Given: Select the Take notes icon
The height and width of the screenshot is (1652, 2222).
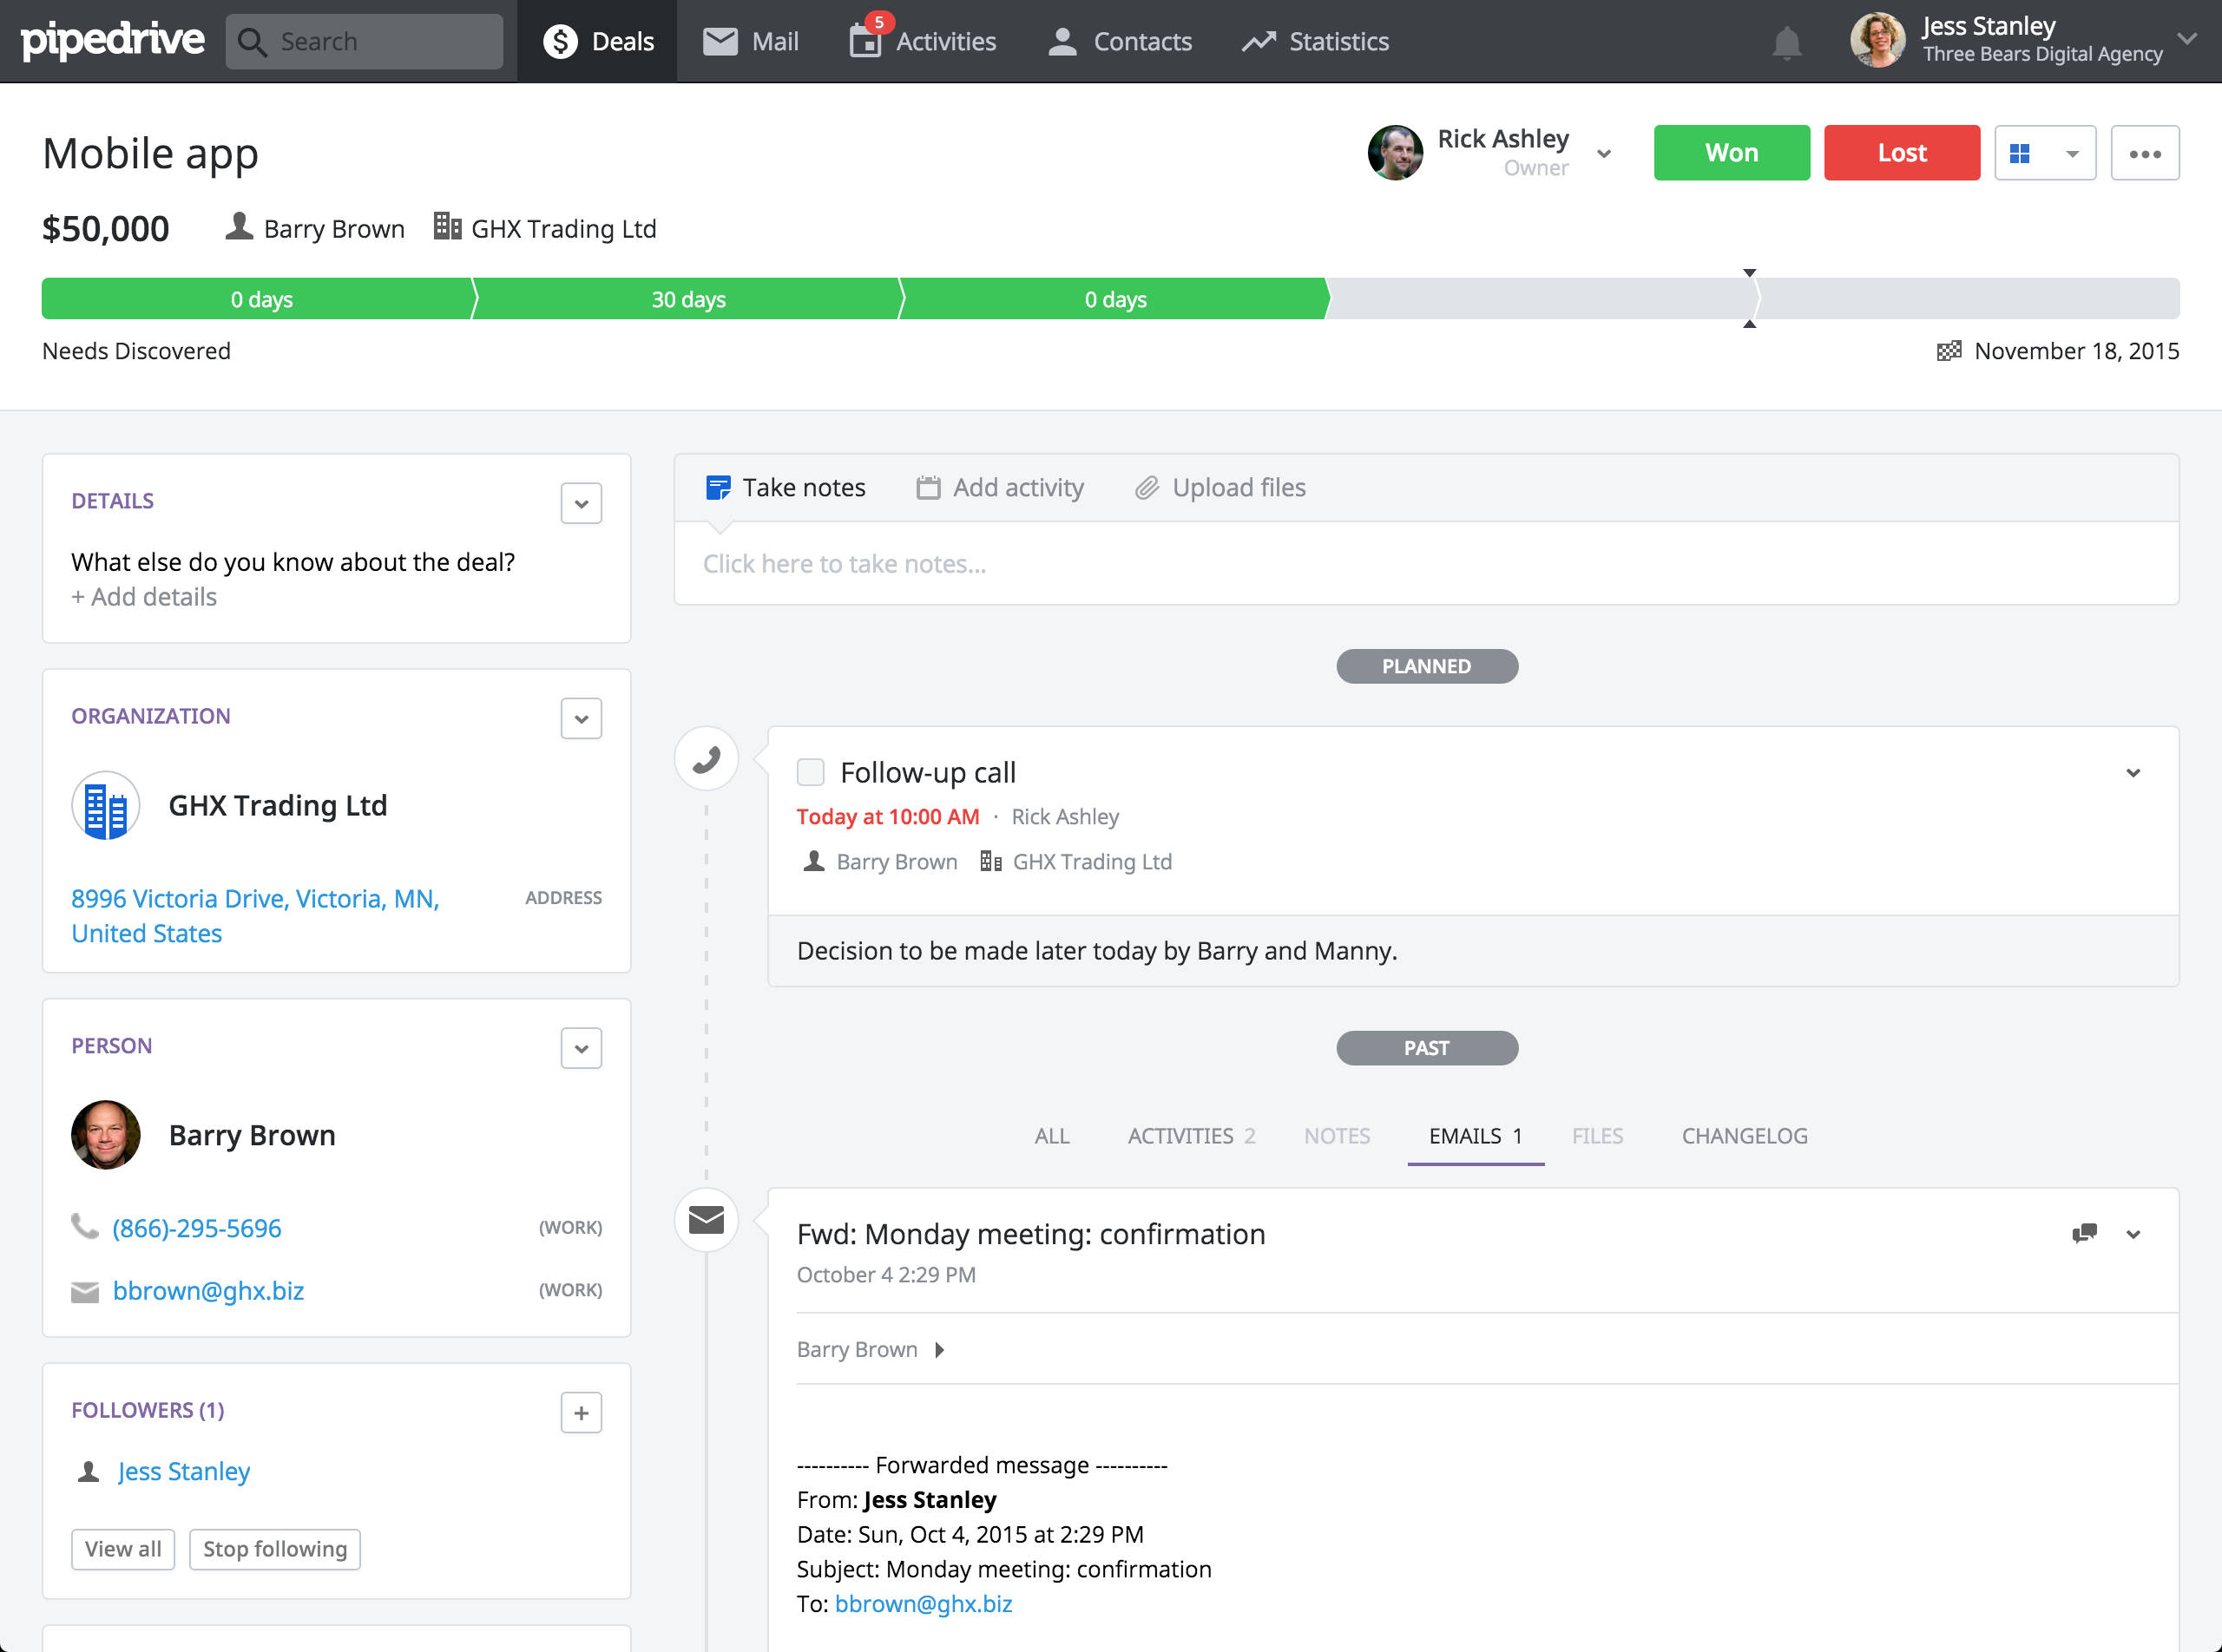Looking at the screenshot, I should (x=717, y=487).
